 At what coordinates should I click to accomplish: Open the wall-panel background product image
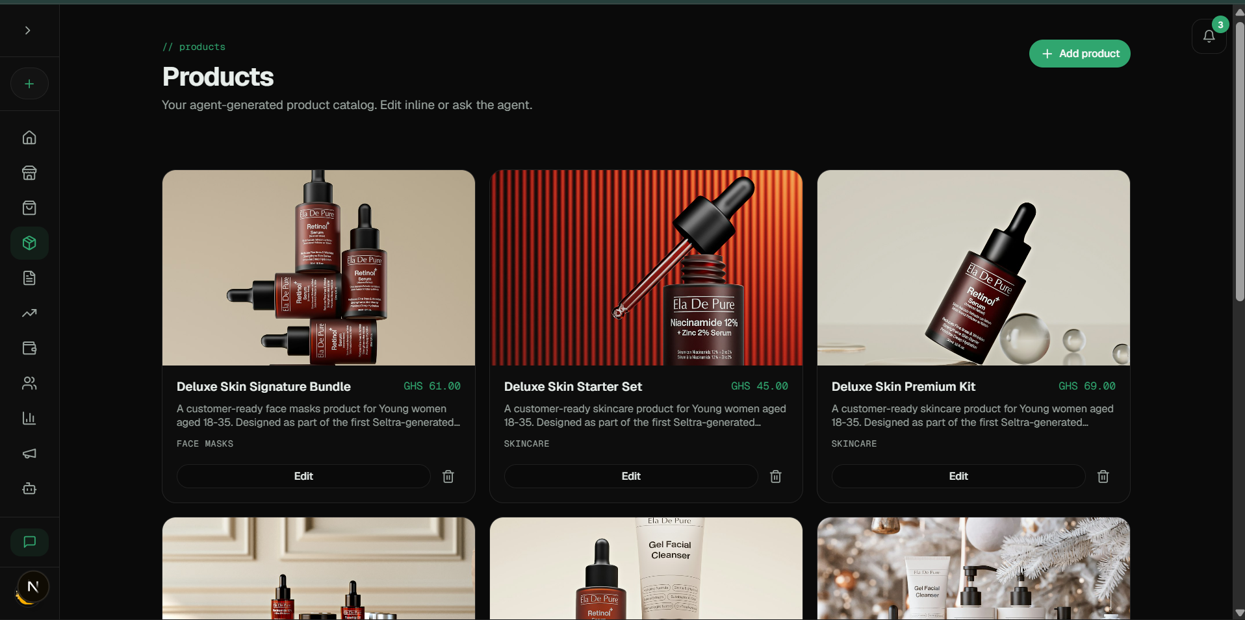[x=318, y=568]
